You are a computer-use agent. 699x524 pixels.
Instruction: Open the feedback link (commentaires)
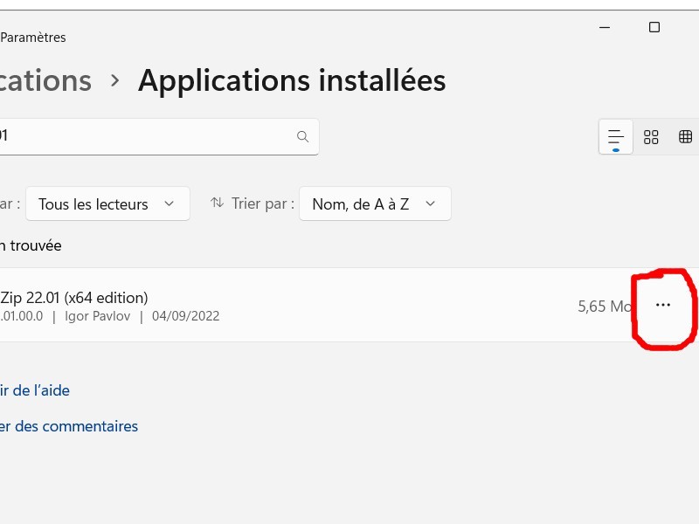68,426
